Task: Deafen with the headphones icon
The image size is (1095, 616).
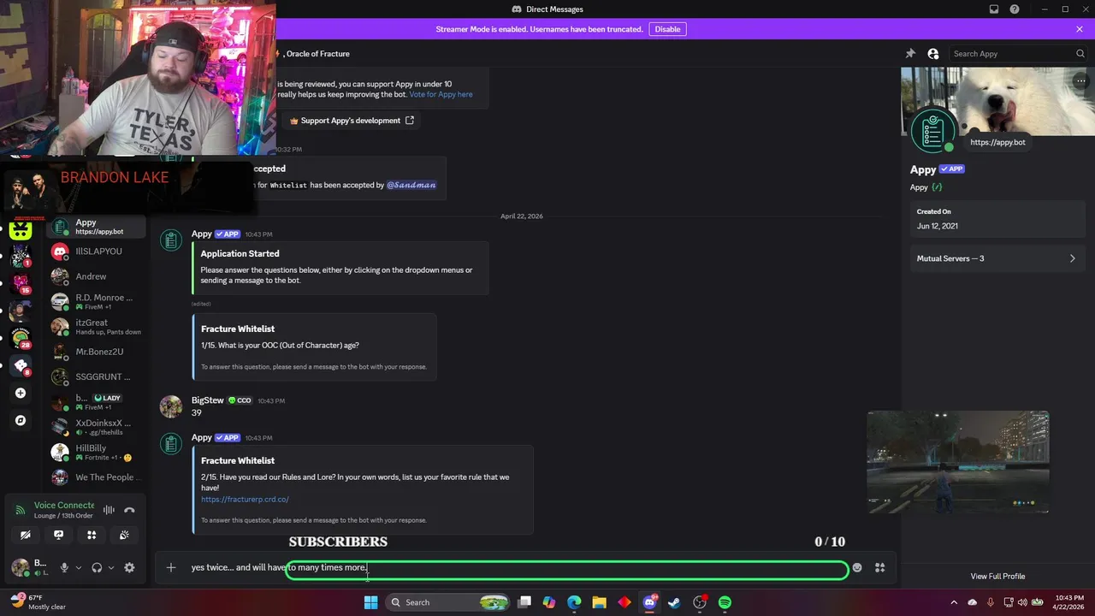Action: click(x=97, y=567)
